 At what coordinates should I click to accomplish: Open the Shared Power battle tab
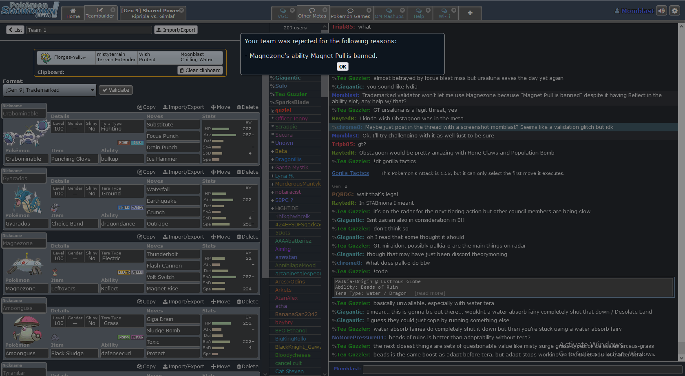153,13
